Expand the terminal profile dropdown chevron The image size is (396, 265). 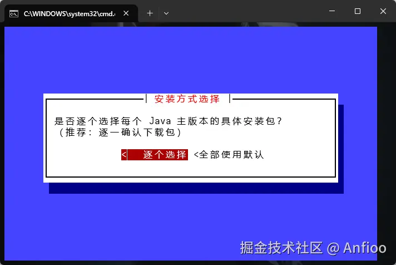coord(166,13)
